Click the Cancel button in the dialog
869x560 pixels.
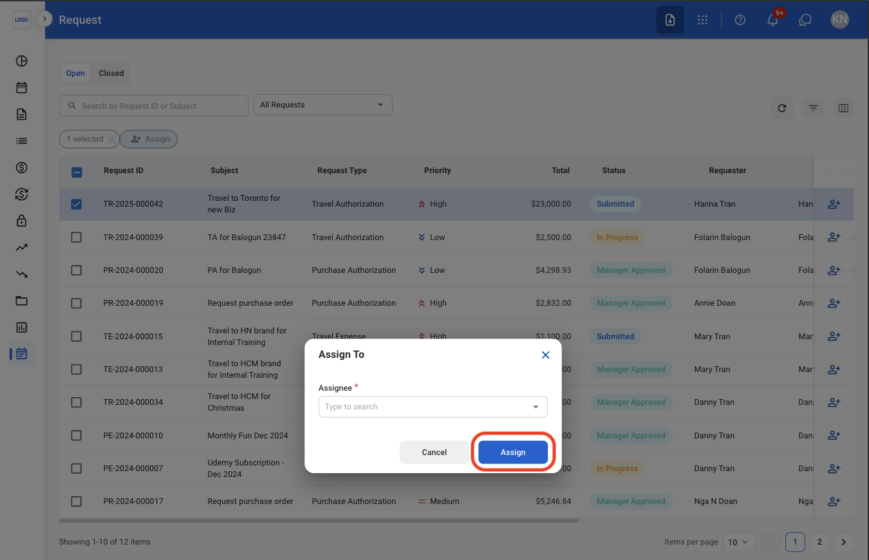click(434, 453)
